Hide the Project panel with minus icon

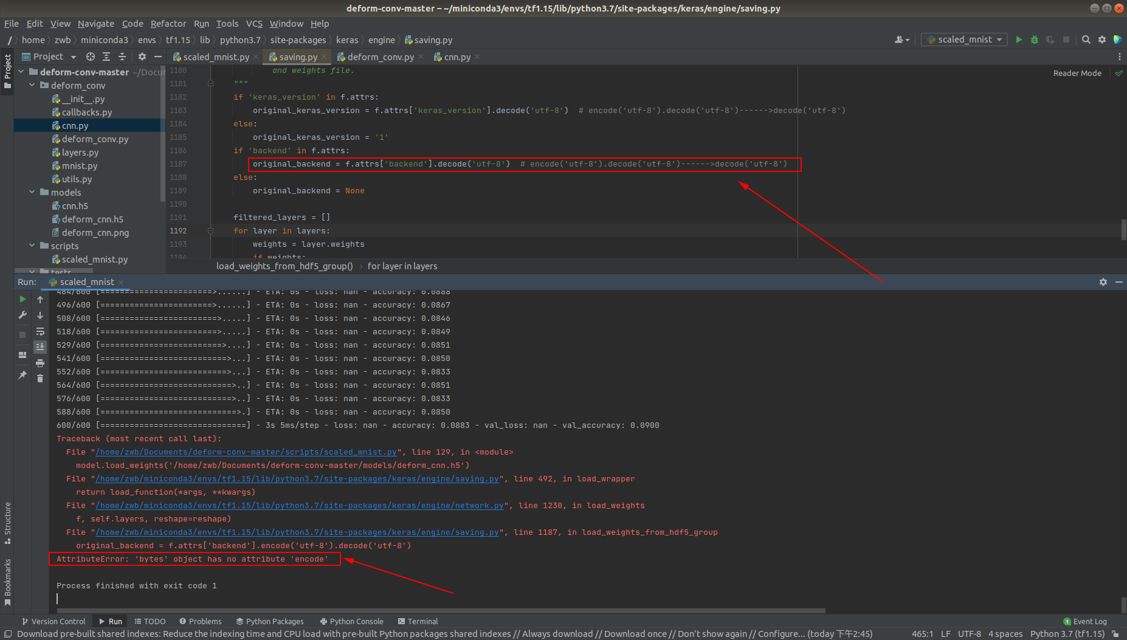(158, 57)
